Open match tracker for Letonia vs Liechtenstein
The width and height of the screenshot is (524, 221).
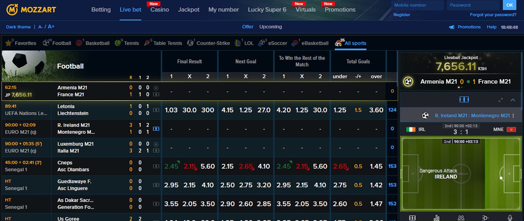[x=156, y=110]
